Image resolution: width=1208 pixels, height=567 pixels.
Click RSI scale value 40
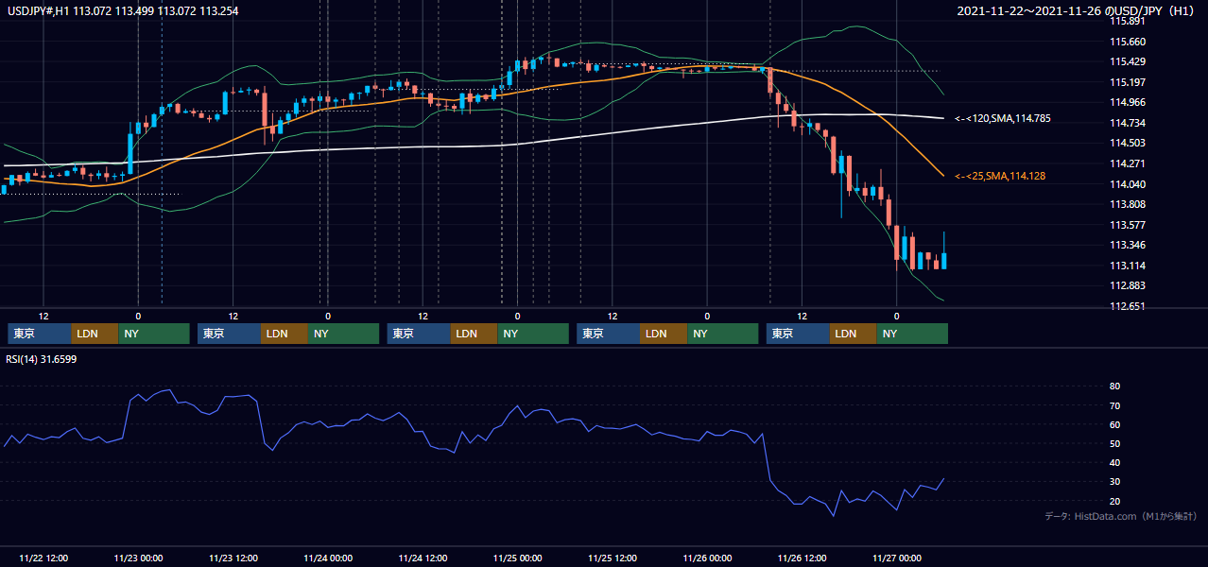[1114, 462]
